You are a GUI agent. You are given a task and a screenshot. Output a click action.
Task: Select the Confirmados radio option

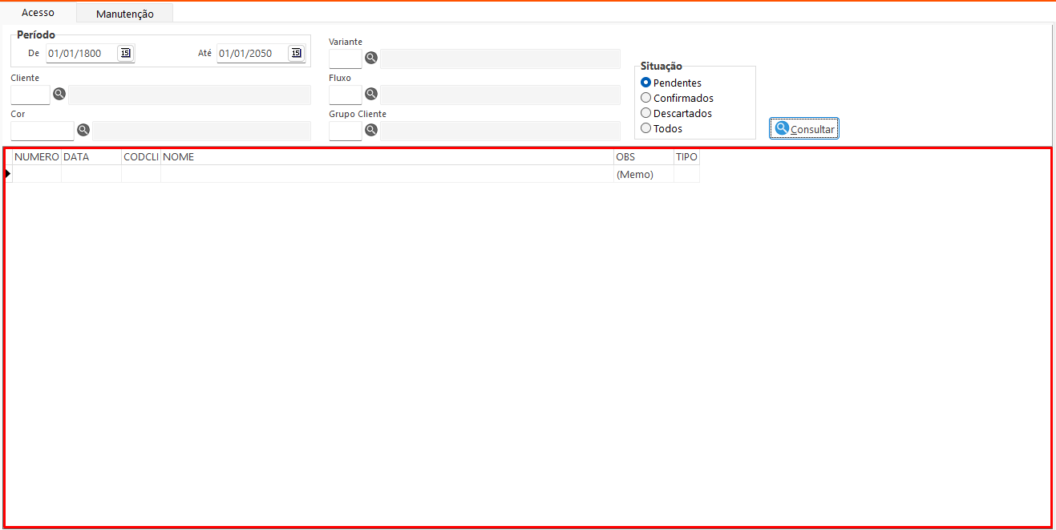646,98
